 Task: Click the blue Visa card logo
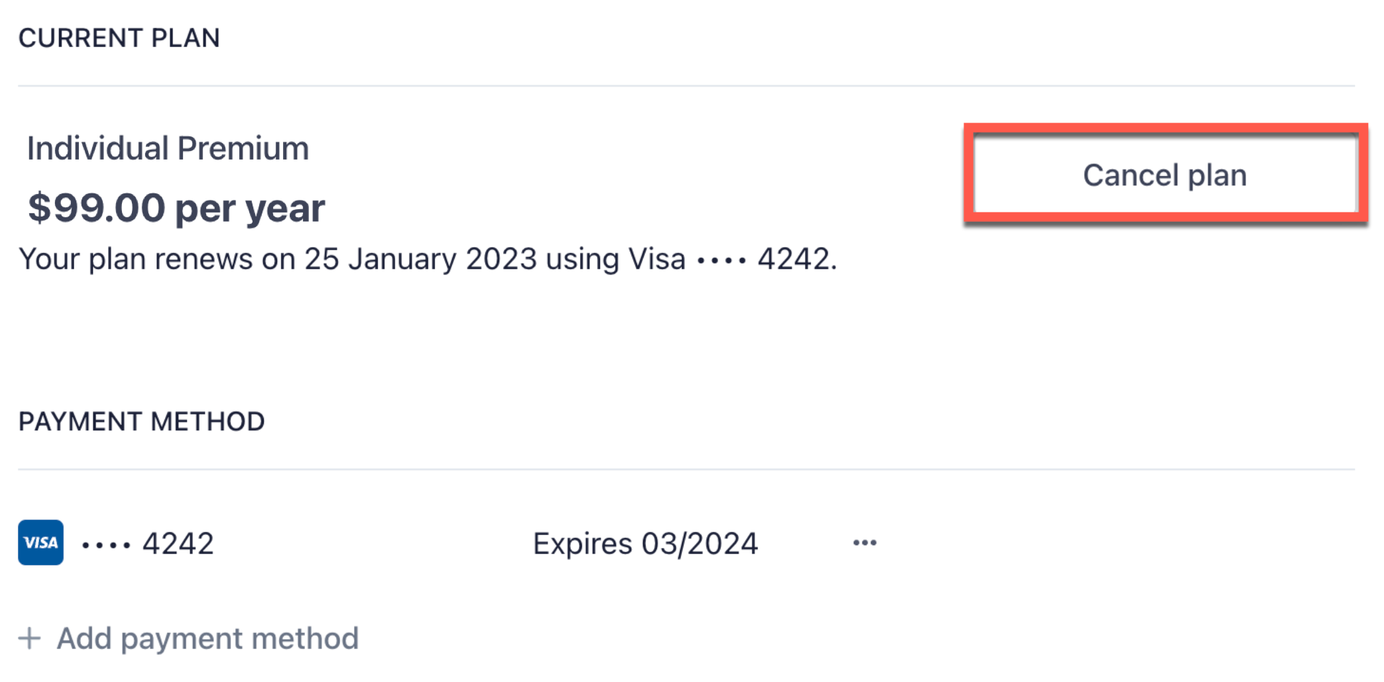click(x=40, y=542)
